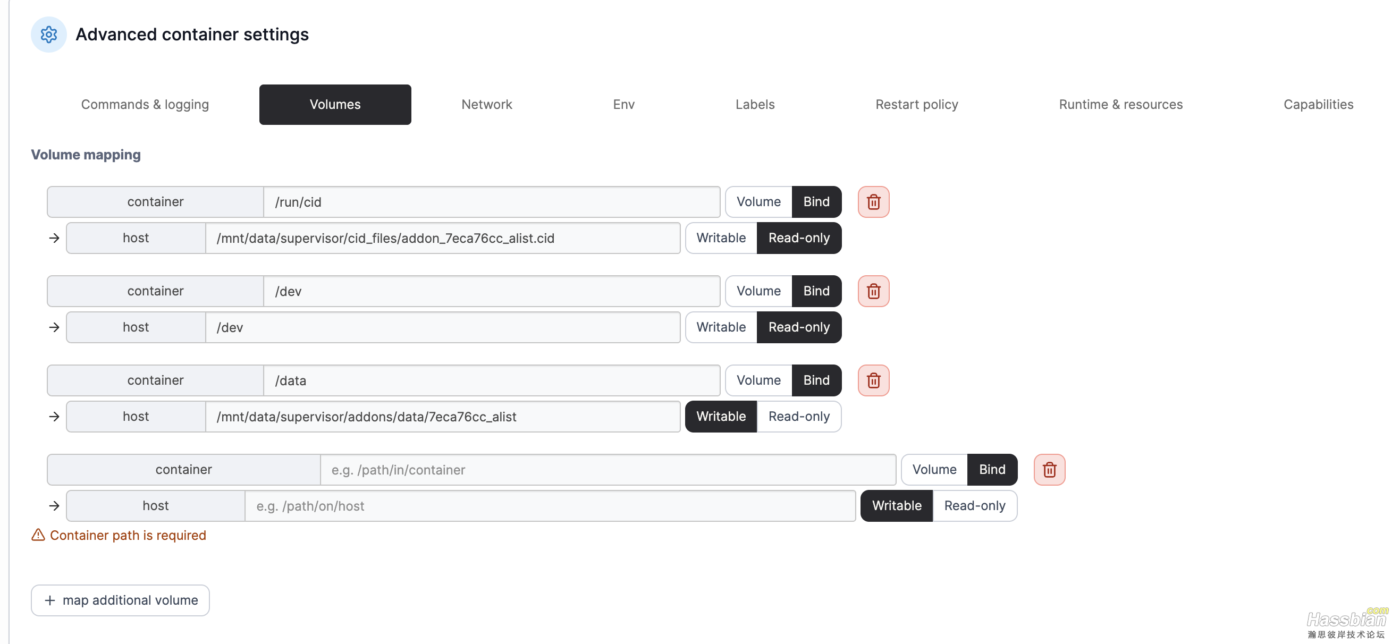Viewport: 1400px width, 644px height.
Task: Click trash icon for /dev mapping
Action: click(x=873, y=291)
